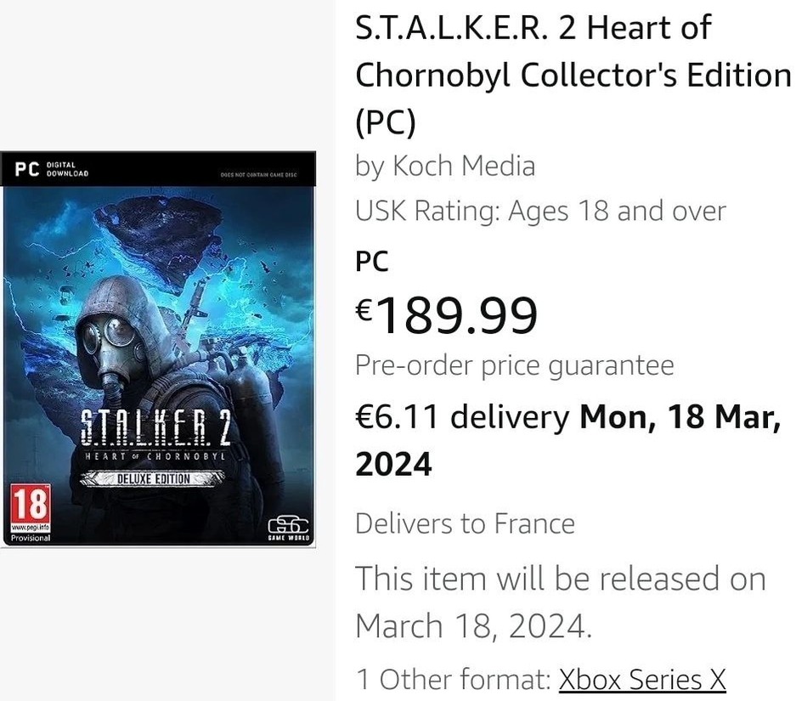Viewport: 796px width, 701px height.
Task: Click the release date notice for March 18, 2024
Action: pos(560,602)
